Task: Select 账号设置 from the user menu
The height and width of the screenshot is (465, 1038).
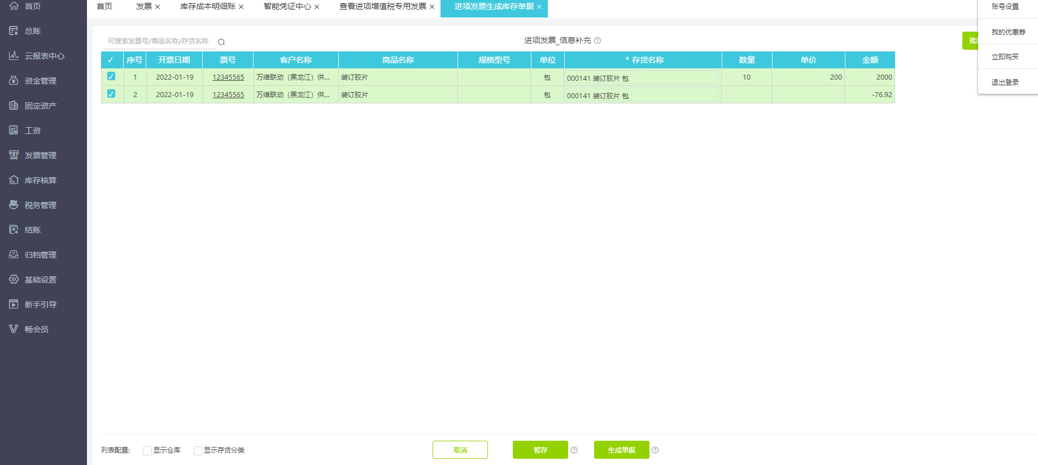Action: point(1005,7)
